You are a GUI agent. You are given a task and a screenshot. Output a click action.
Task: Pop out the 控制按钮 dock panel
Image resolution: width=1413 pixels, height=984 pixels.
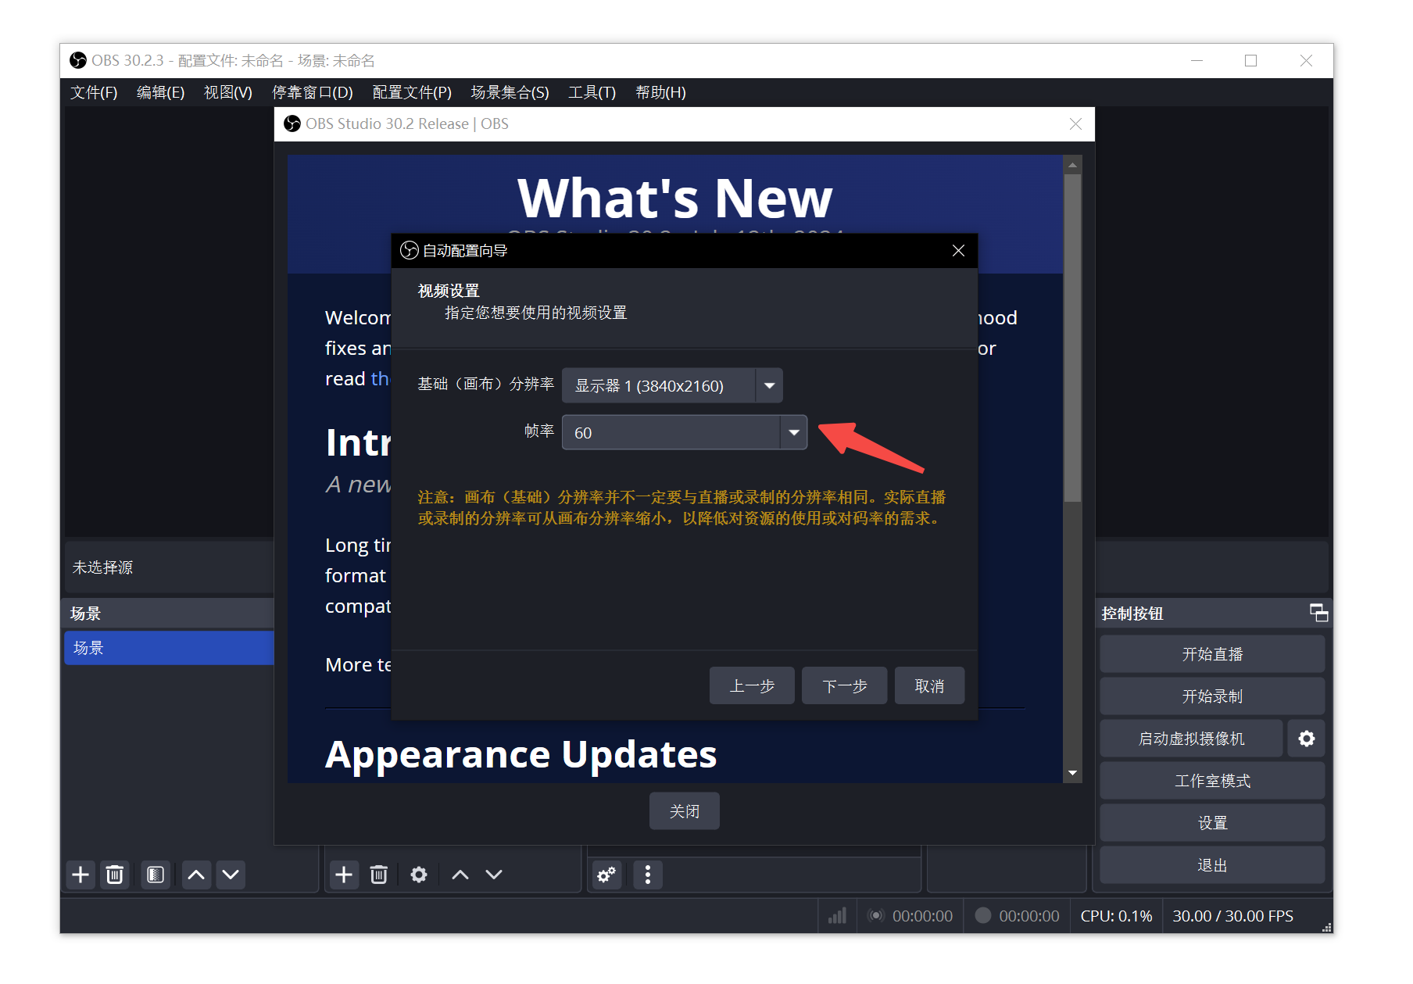pos(1318,613)
